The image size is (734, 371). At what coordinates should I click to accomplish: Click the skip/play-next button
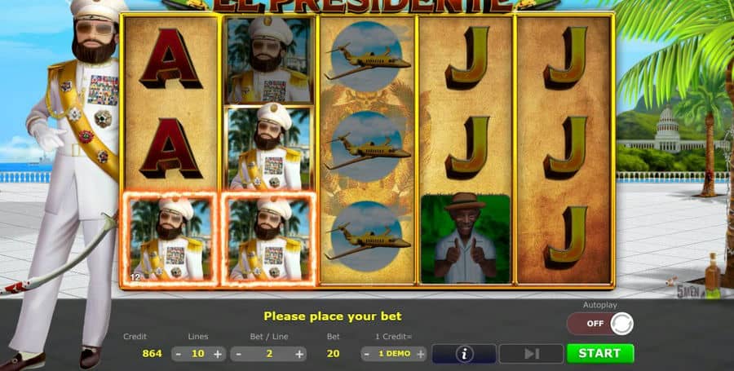tap(531, 354)
